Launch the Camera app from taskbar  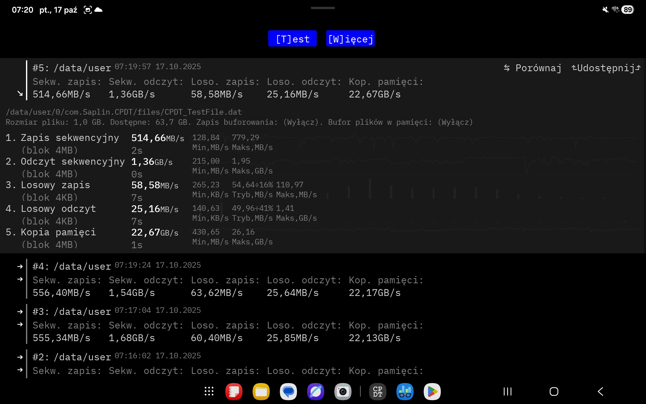point(343,392)
